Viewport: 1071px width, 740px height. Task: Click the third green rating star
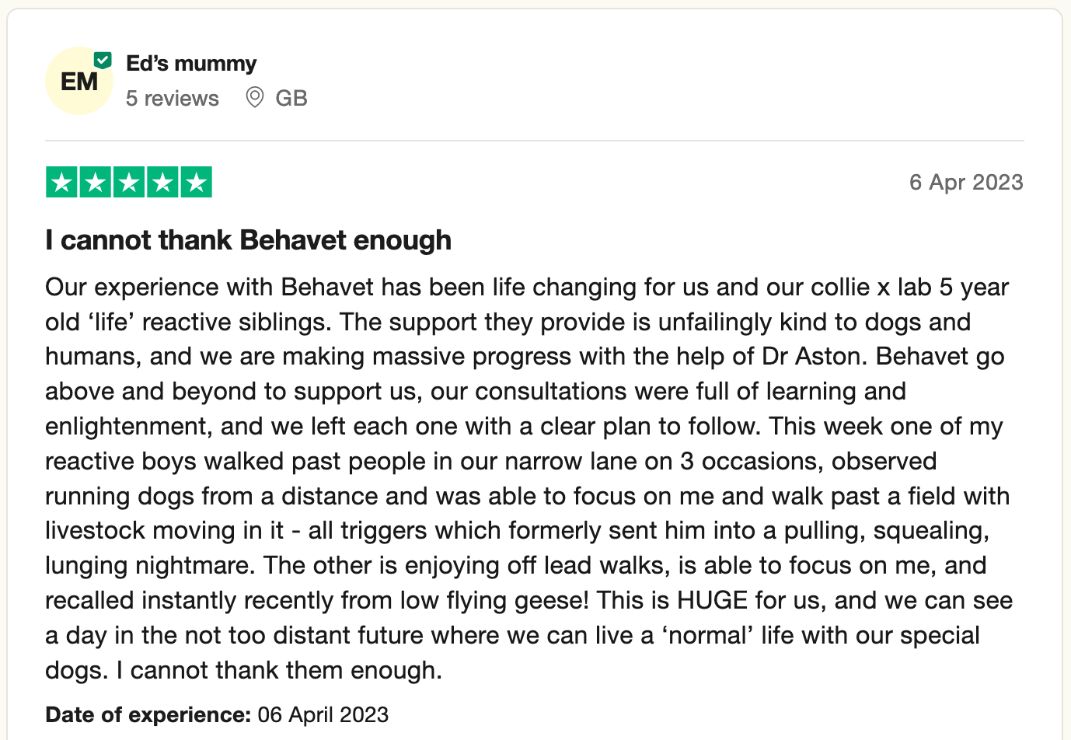pyautogui.click(x=129, y=183)
